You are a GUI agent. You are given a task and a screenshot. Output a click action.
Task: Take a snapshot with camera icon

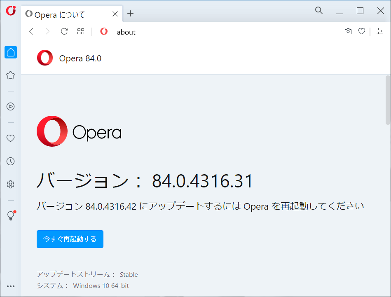point(348,31)
